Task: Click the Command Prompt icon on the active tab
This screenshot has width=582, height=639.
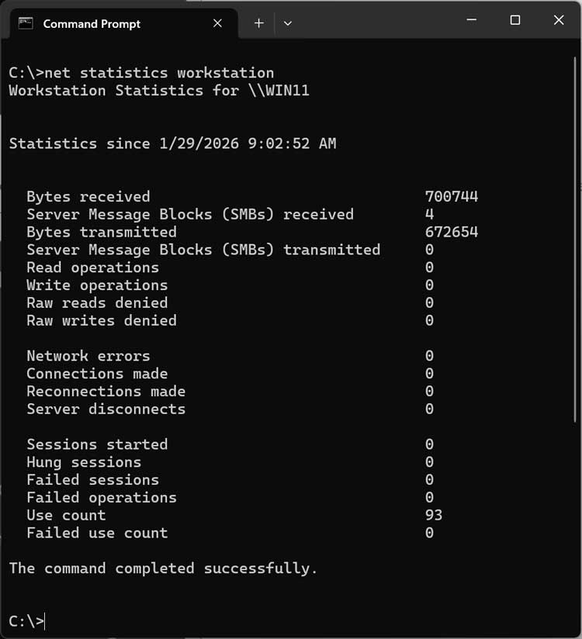Action: (26, 23)
